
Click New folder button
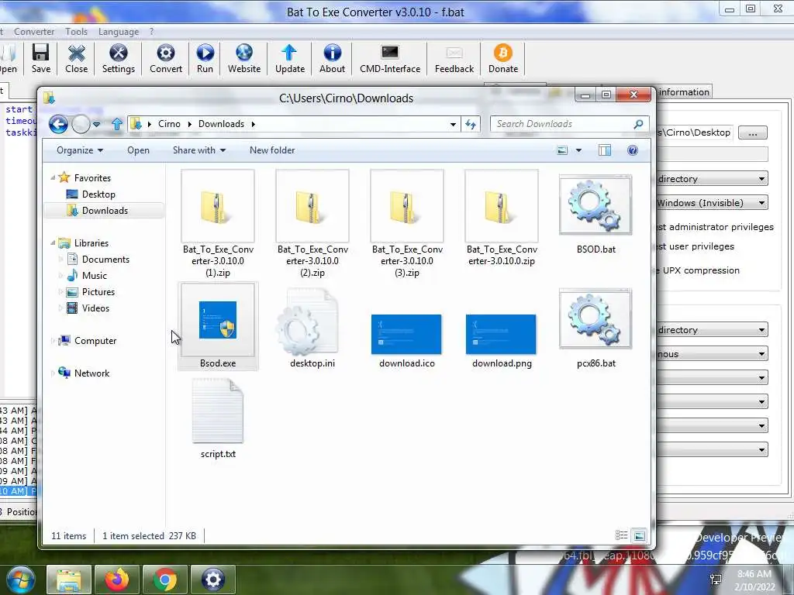(x=272, y=150)
